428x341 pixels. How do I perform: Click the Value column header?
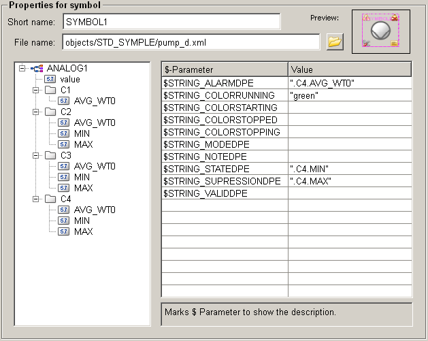pos(349,69)
